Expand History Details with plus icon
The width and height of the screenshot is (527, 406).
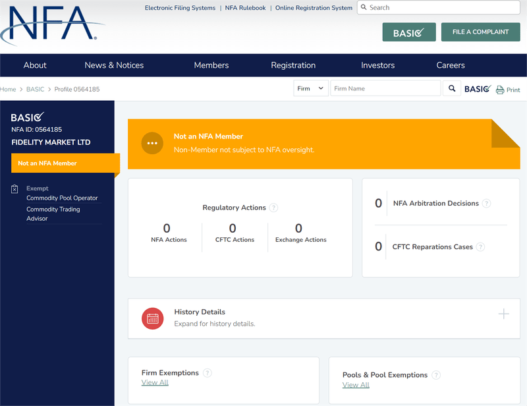pyautogui.click(x=503, y=314)
